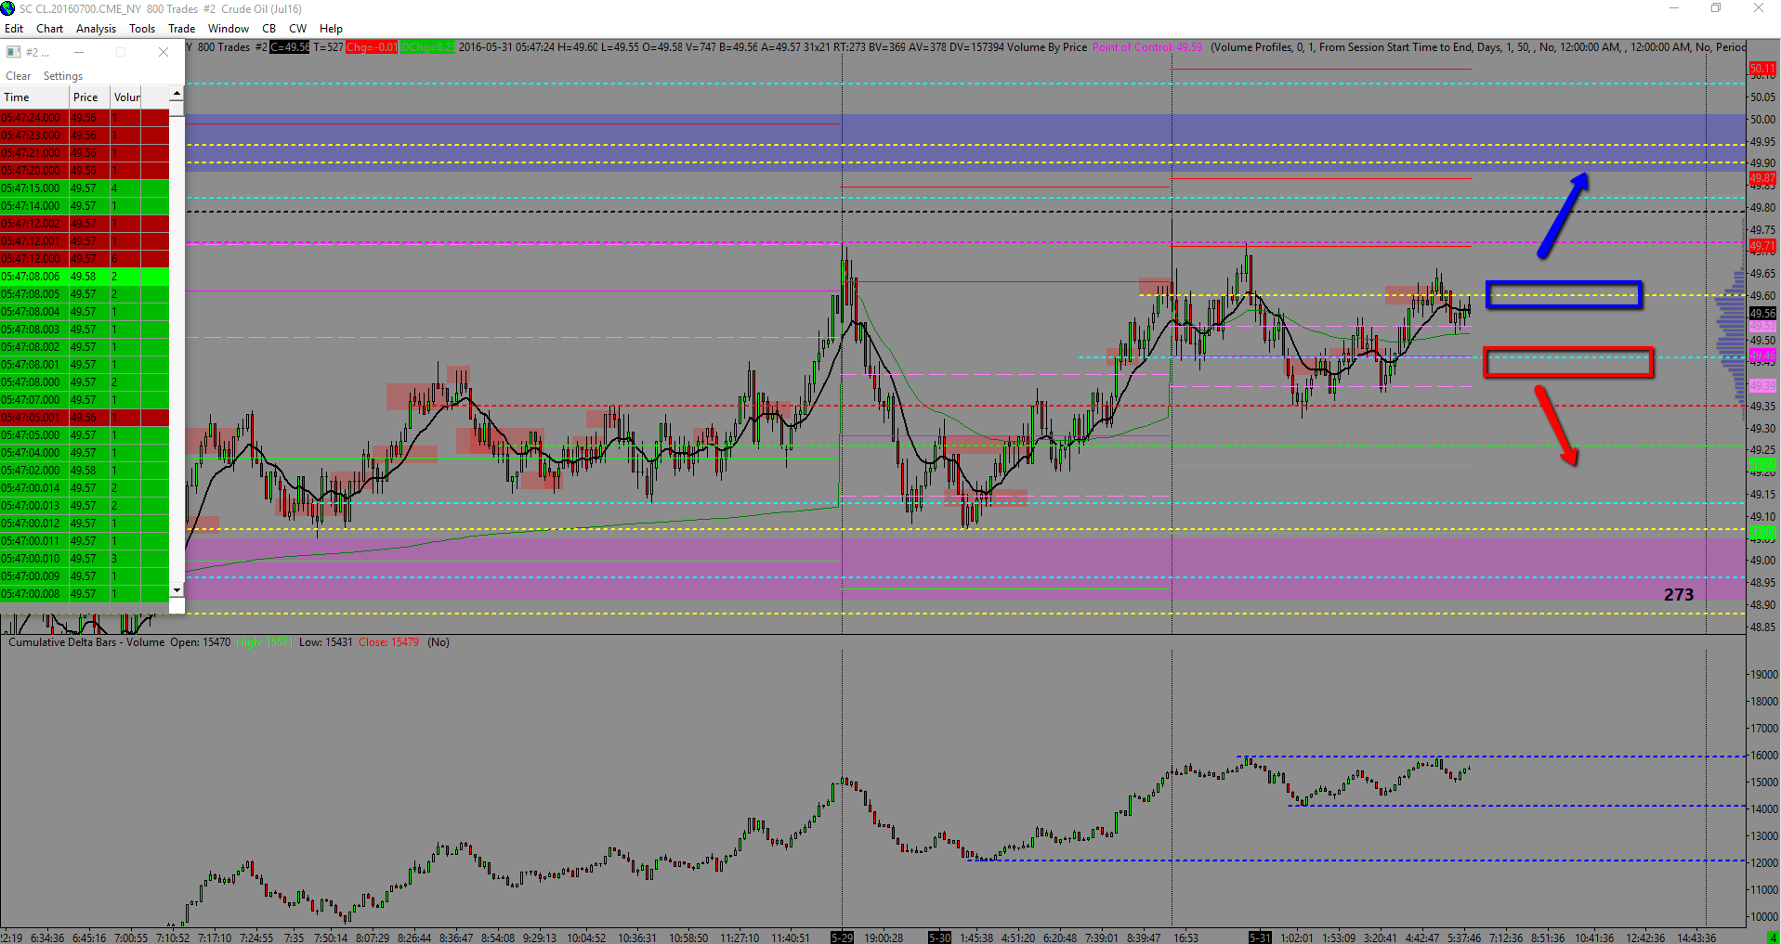
Task: Click the Time column header
Action: (x=34, y=97)
